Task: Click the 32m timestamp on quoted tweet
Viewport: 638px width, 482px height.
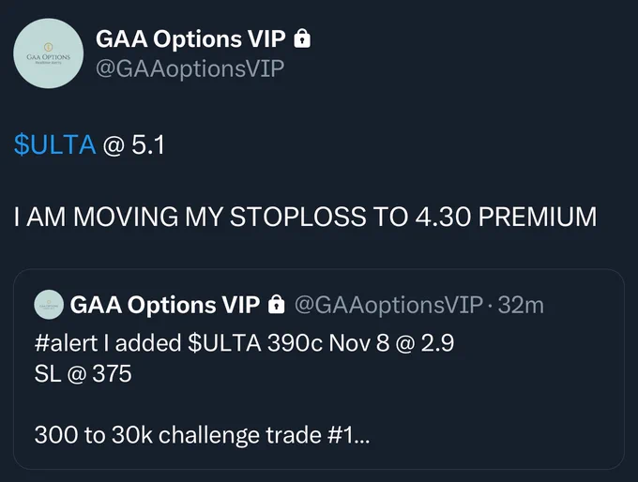Action: coord(521,305)
